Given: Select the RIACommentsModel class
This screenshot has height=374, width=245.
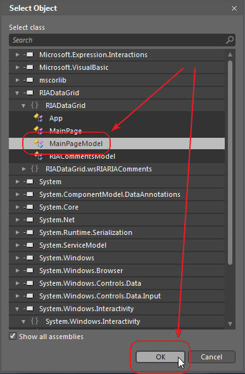Looking at the screenshot, I should [x=82, y=156].
